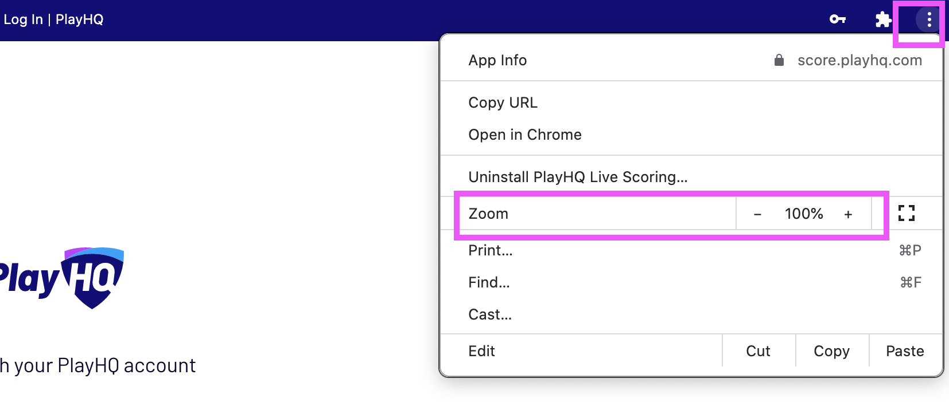Click the lock icon beside score.playhq.com
The image size is (949, 402).
[779, 60]
